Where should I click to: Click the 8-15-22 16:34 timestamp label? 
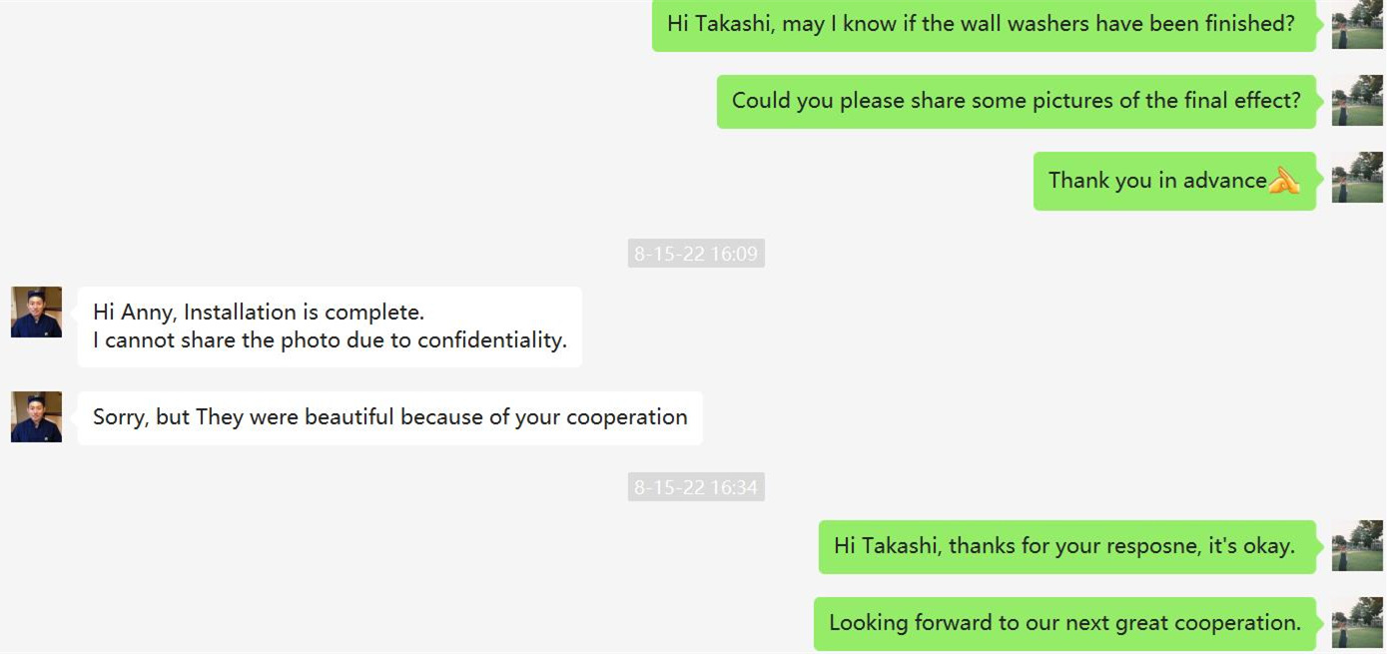click(696, 487)
